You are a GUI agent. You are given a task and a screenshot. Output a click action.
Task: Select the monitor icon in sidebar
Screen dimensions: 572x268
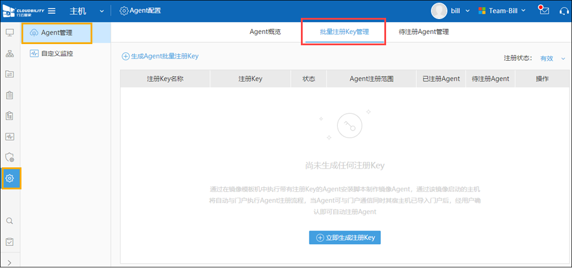10,33
